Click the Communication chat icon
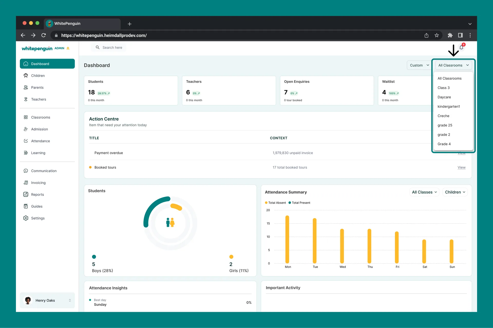493x328 pixels. tap(26, 171)
